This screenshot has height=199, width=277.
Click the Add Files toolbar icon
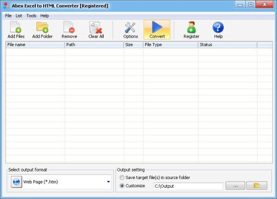pos(16,30)
